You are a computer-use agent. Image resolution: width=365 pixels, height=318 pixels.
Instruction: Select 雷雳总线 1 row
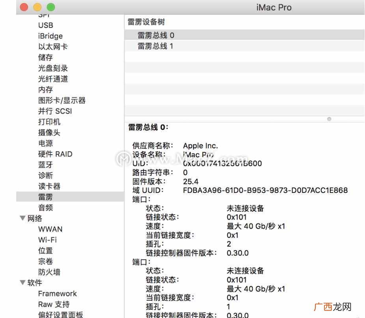pyautogui.click(x=244, y=46)
